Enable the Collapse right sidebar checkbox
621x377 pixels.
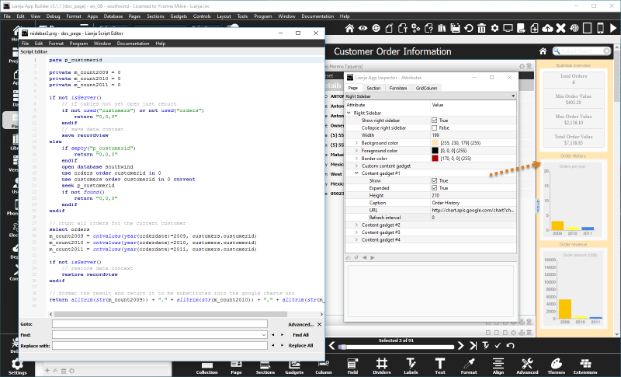pos(435,127)
